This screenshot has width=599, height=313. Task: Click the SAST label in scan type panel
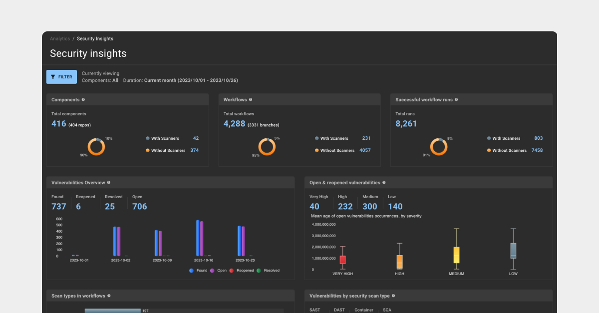315,310
